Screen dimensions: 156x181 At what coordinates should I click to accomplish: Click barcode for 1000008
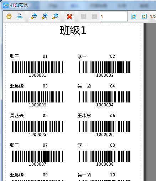(x=105, y=156)
